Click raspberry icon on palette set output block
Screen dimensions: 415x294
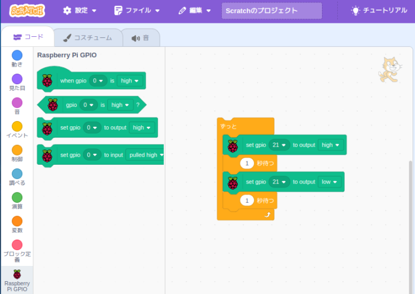tap(47, 129)
